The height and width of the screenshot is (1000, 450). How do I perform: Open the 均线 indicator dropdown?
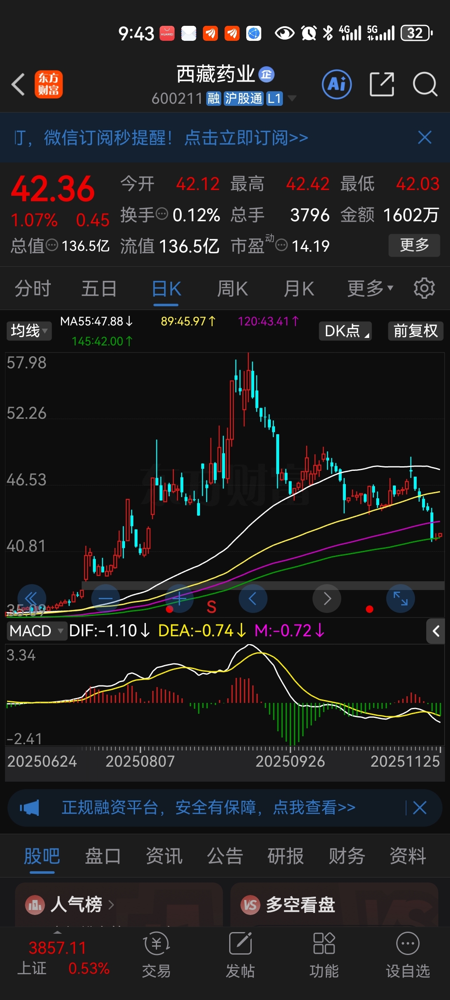point(29,331)
